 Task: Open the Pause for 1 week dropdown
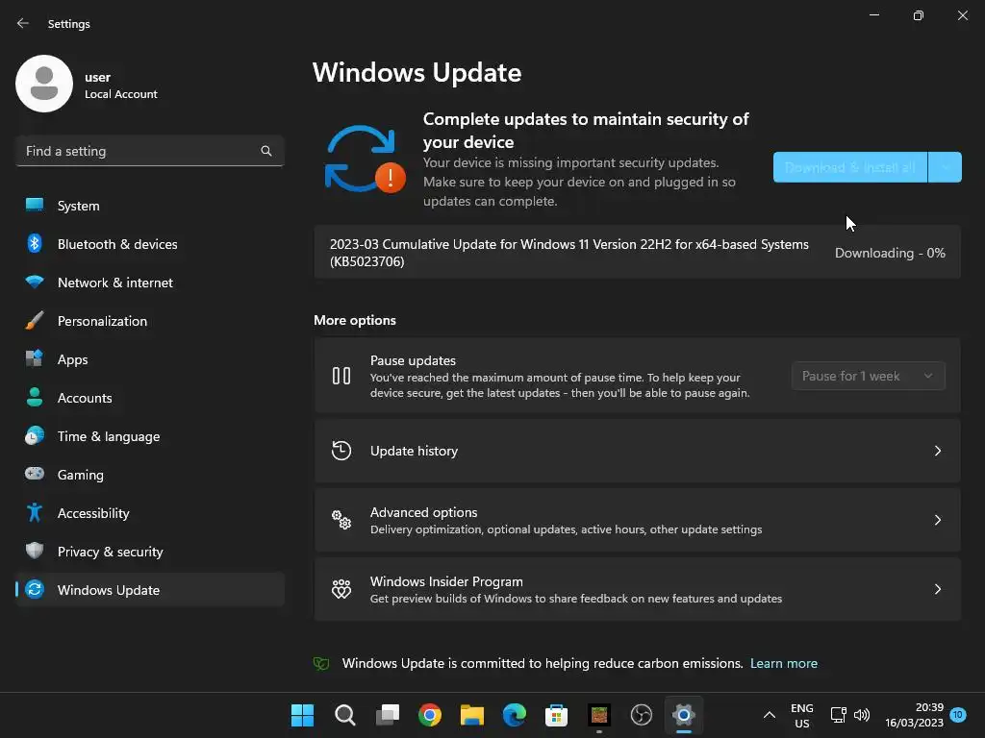click(869, 376)
